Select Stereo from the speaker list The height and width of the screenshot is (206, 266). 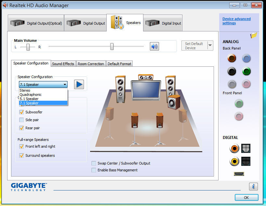[x=43, y=90]
